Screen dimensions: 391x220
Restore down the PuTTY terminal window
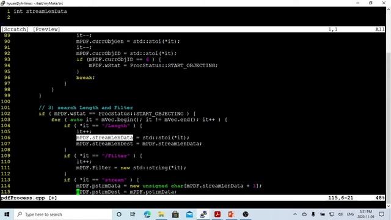[x=371, y=3]
